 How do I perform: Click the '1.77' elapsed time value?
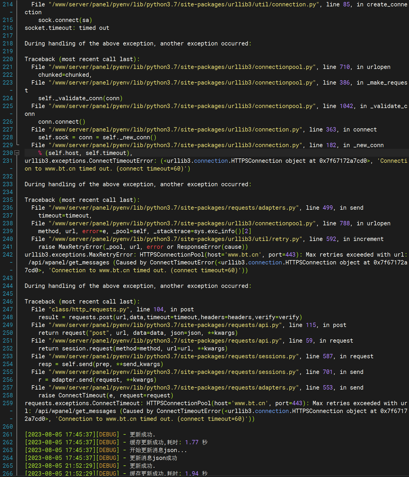(192, 442)
